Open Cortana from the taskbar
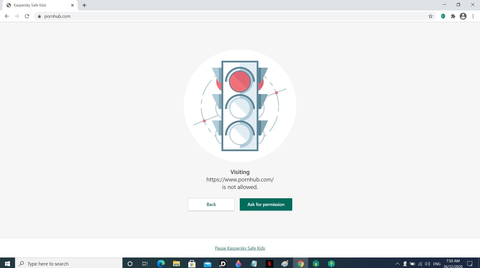480x268 pixels. 130,263
